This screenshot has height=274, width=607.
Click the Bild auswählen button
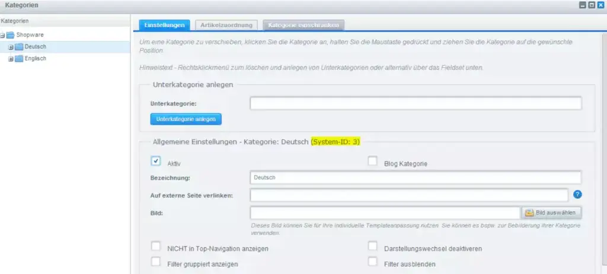click(551, 212)
